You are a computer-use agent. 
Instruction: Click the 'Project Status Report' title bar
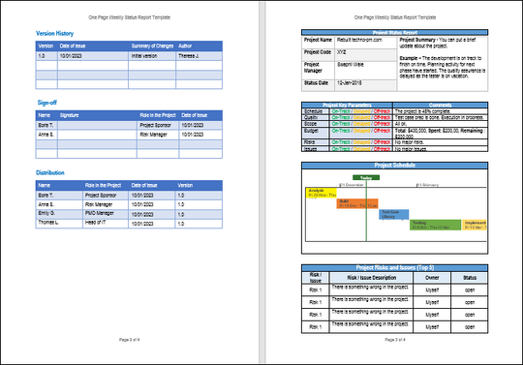[x=394, y=32]
